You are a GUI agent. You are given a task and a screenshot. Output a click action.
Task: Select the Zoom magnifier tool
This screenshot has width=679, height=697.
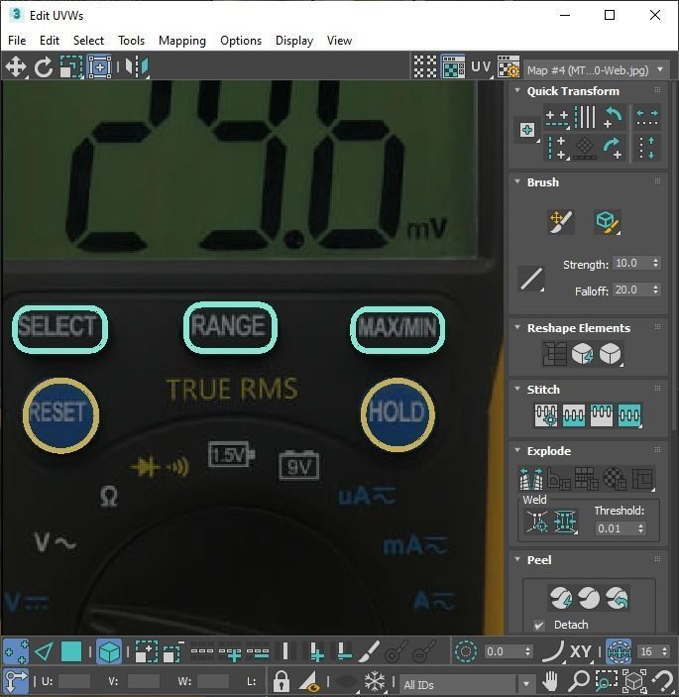coord(579,680)
